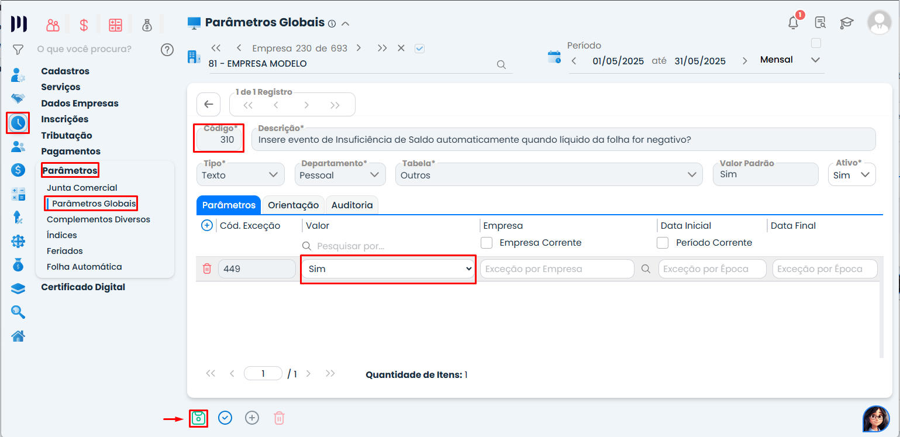Open Folha Automática in the Parâmetros menu
The height and width of the screenshot is (437, 900).
(84, 267)
